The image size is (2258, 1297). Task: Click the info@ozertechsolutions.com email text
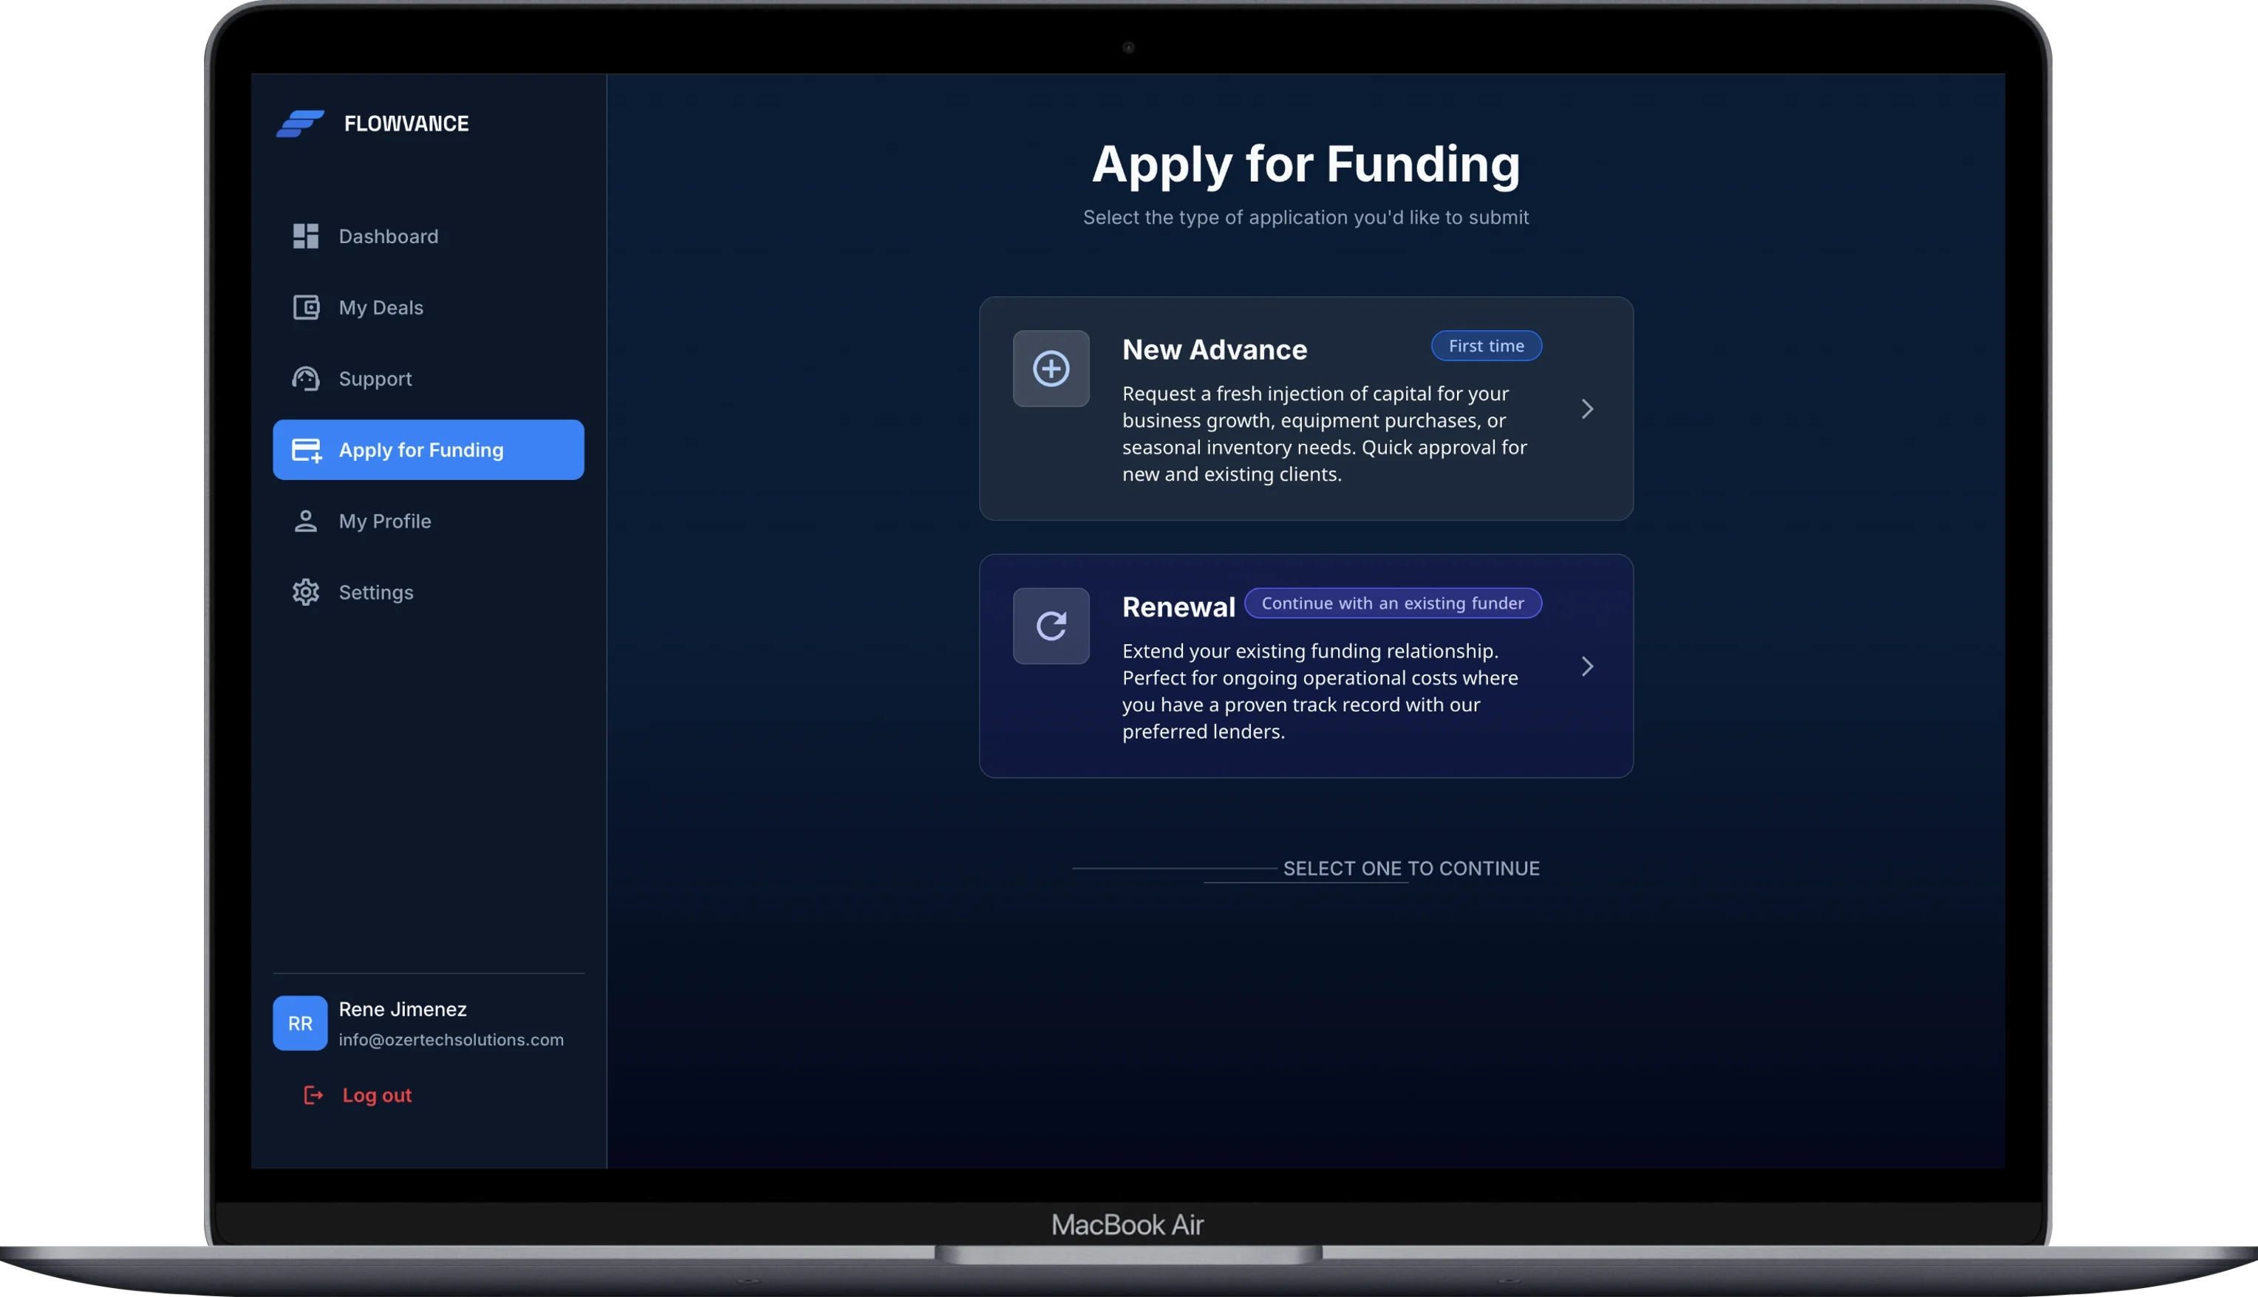[x=451, y=1039]
